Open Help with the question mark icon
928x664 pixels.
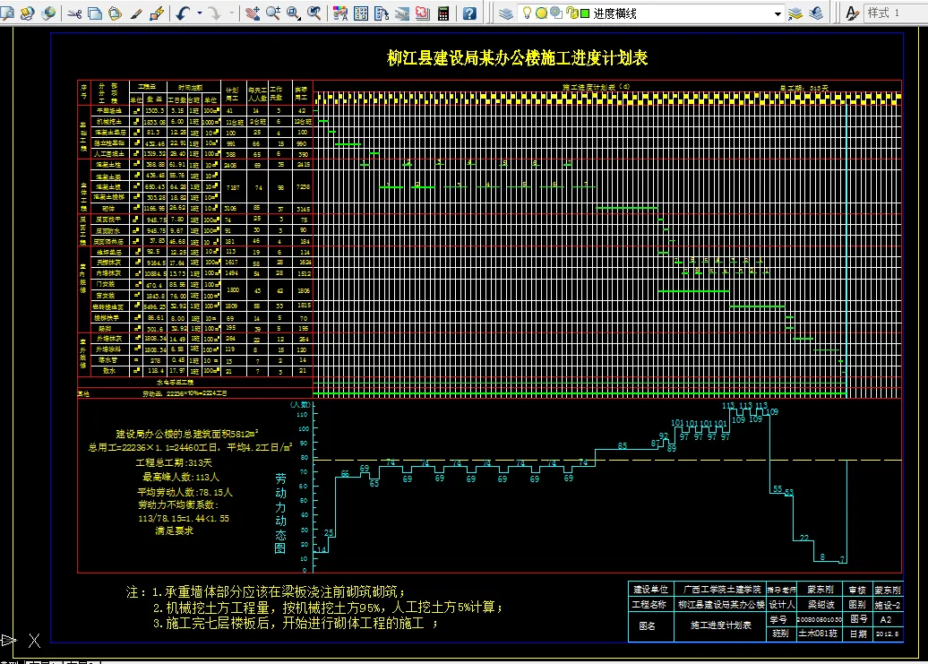point(469,13)
